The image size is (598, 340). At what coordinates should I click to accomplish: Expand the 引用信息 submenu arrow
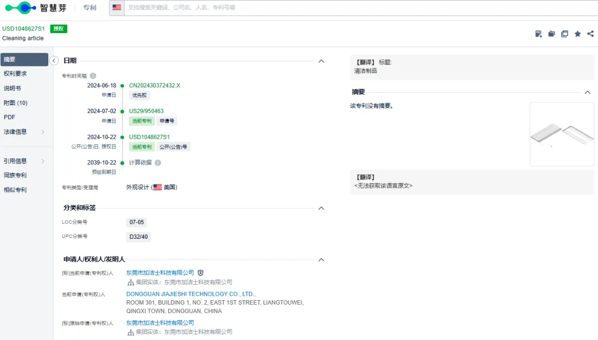(x=43, y=161)
